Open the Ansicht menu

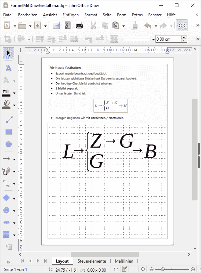click(50, 15)
